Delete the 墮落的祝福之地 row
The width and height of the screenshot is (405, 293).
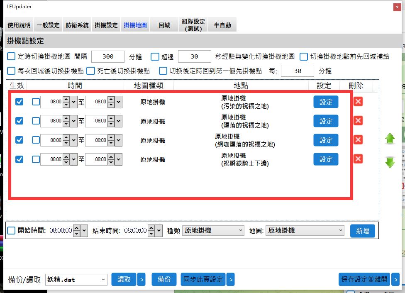tap(358, 121)
